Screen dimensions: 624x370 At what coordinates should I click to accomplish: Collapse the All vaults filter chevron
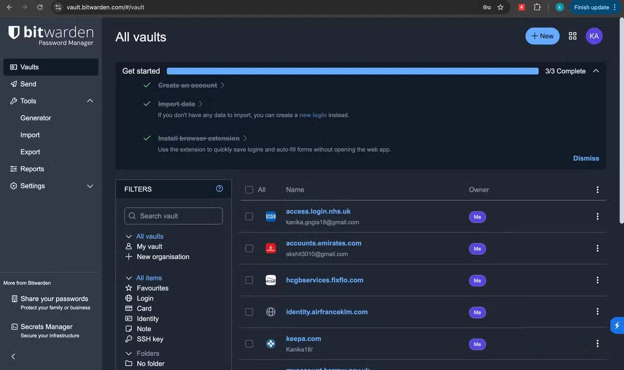(128, 236)
